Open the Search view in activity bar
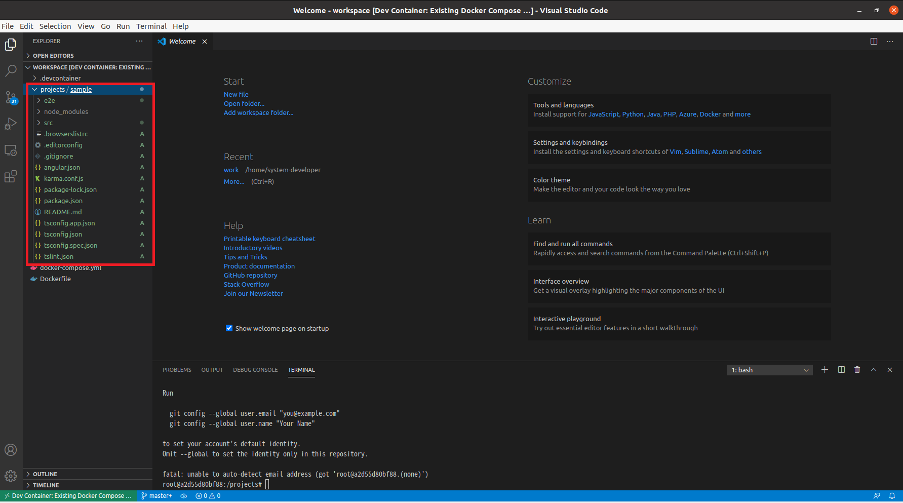 click(11, 71)
